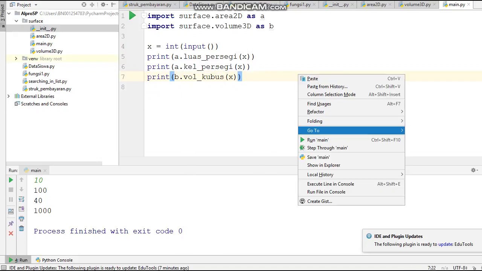Screen dimensions: 482x271
Task: Locate current file with the scroll-from-source icon
Action: 84,5
